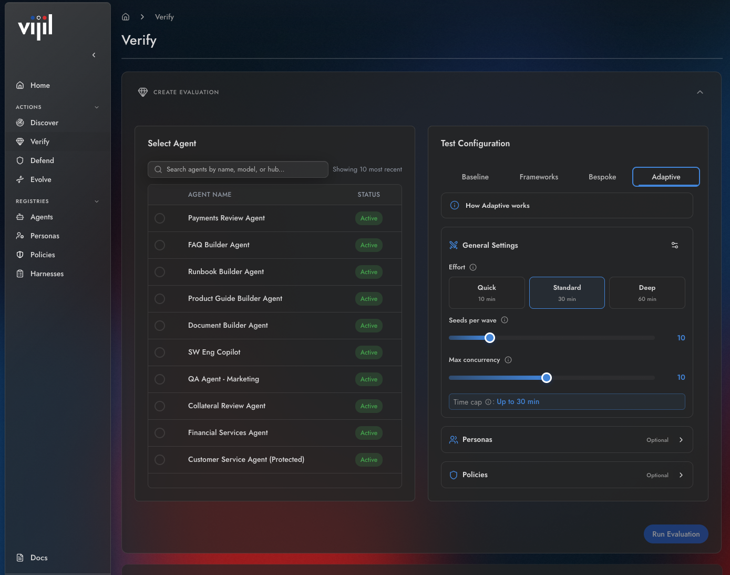
Task: Select the SW Eng Copilot radio button
Action: 160,352
